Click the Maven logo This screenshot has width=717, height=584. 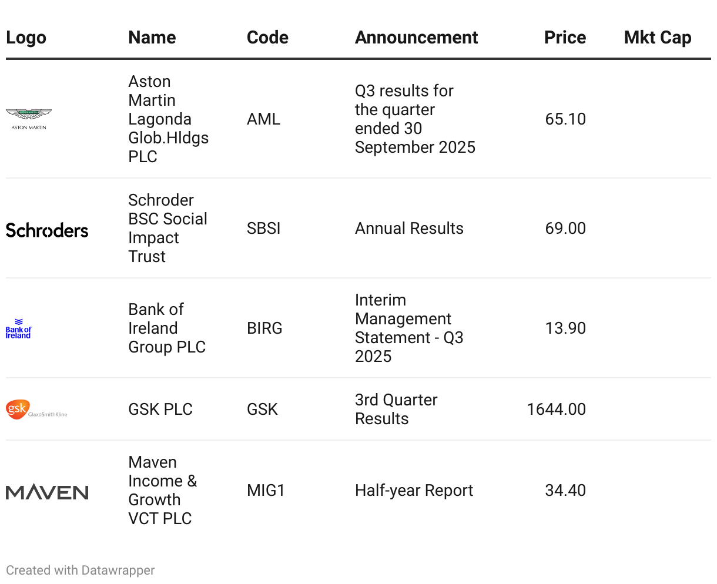(x=47, y=492)
